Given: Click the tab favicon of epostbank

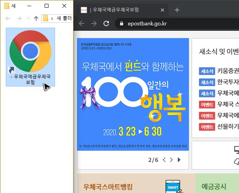Looking at the screenshot, I should click(x=84, y=10).
